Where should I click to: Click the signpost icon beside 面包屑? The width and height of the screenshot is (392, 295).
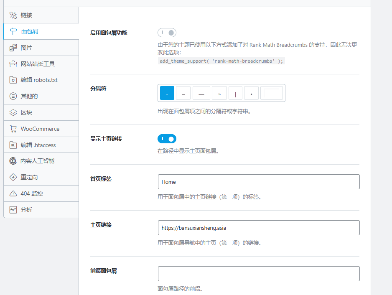[x=13, y=31]
